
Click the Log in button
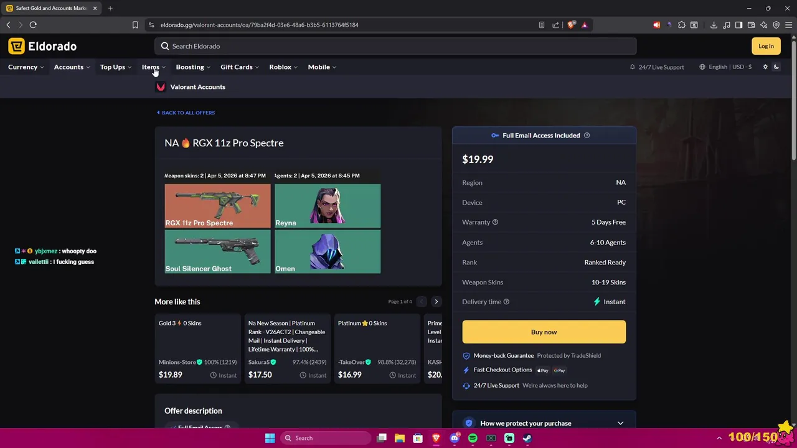point(766,46)
